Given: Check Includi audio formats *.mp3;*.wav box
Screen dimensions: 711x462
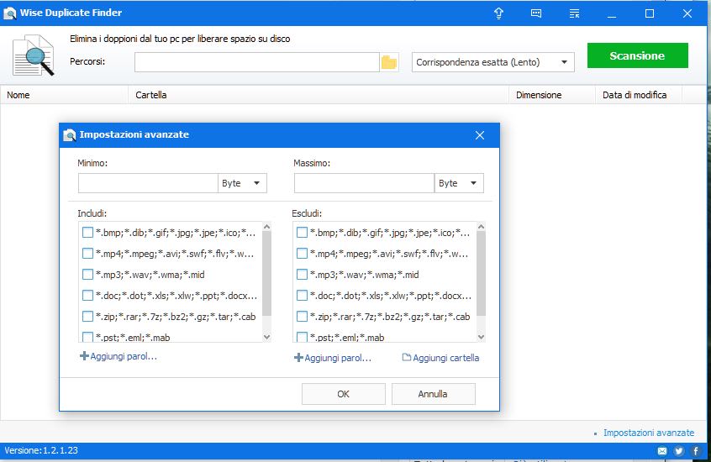Looking at the screenshot, I should click(87, 275).
